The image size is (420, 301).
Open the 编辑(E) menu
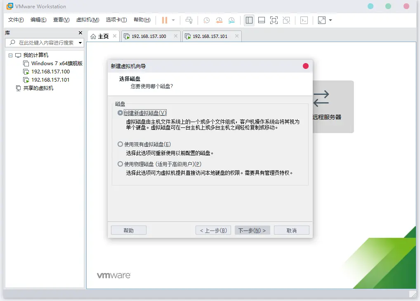tap(38, 20)
